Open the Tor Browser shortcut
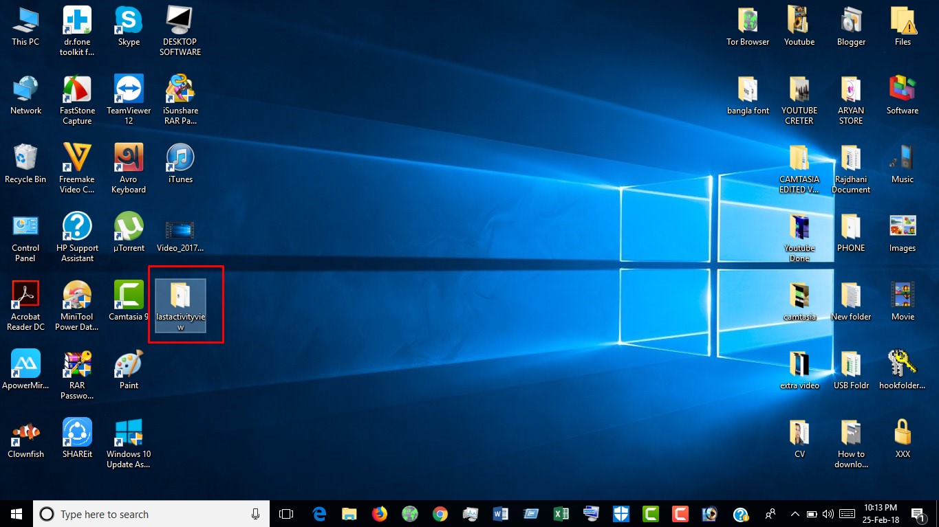 click(x=747, y=21)
